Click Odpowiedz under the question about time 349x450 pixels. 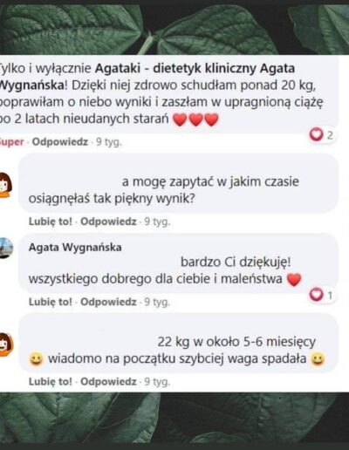[108, 222]
